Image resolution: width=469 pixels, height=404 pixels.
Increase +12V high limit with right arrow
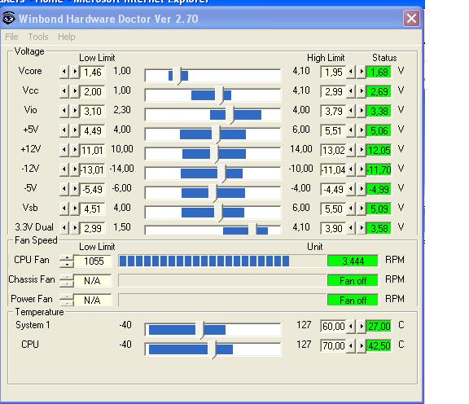point(362,150)
